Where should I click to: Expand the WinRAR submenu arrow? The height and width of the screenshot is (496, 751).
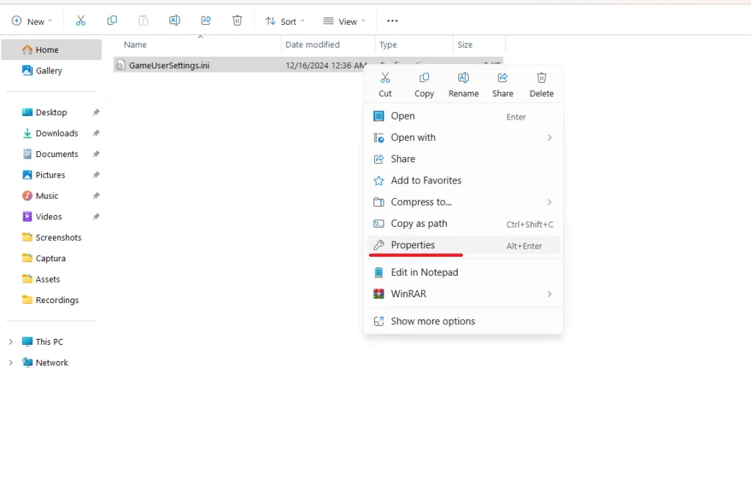[x=549, y=293]
